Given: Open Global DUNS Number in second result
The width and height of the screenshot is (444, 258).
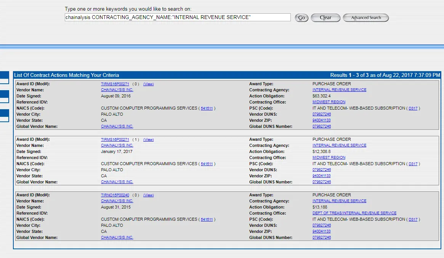Looking at the screenshot, I should coord(322,182).
